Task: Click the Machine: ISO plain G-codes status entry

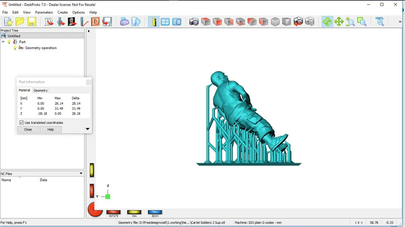Action: (258, 223)
